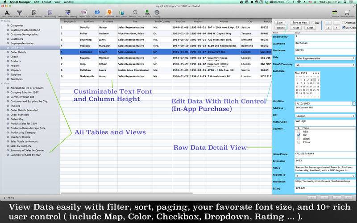Viewport: 357px width, 223px height.
Task: Check the Japan country checkbox
Action: point(299,139)
